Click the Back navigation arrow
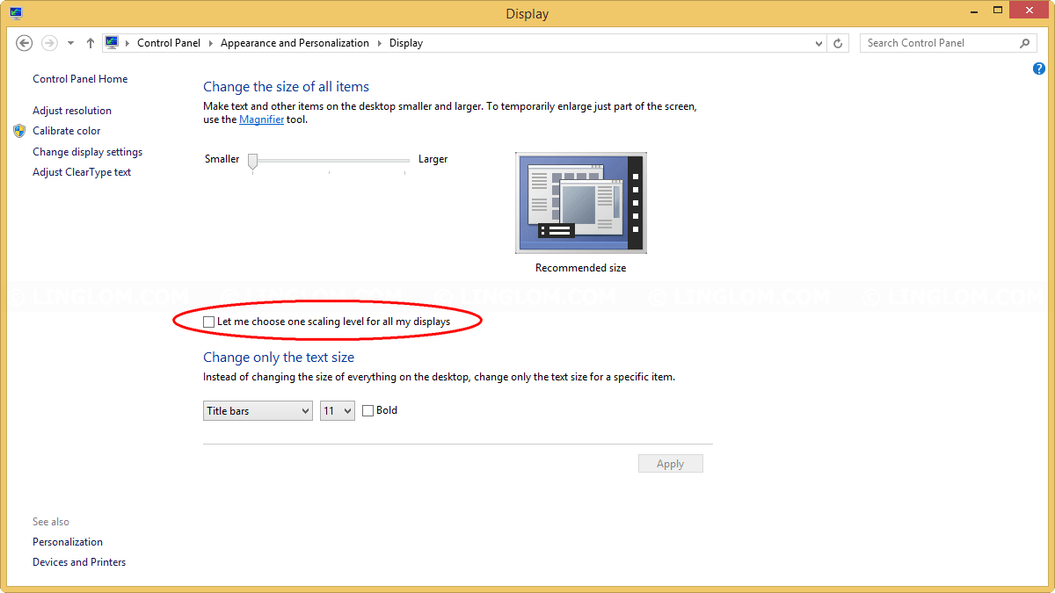Viewport: 1055px width, 593px height. coord(25,42)
